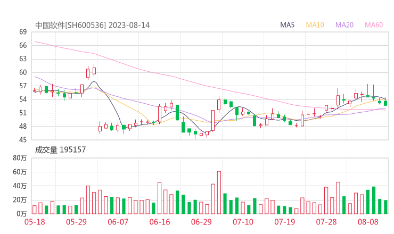Click the 07-10 date label
The width and height of the screenshot is (394, 234).
pos(243,222)
